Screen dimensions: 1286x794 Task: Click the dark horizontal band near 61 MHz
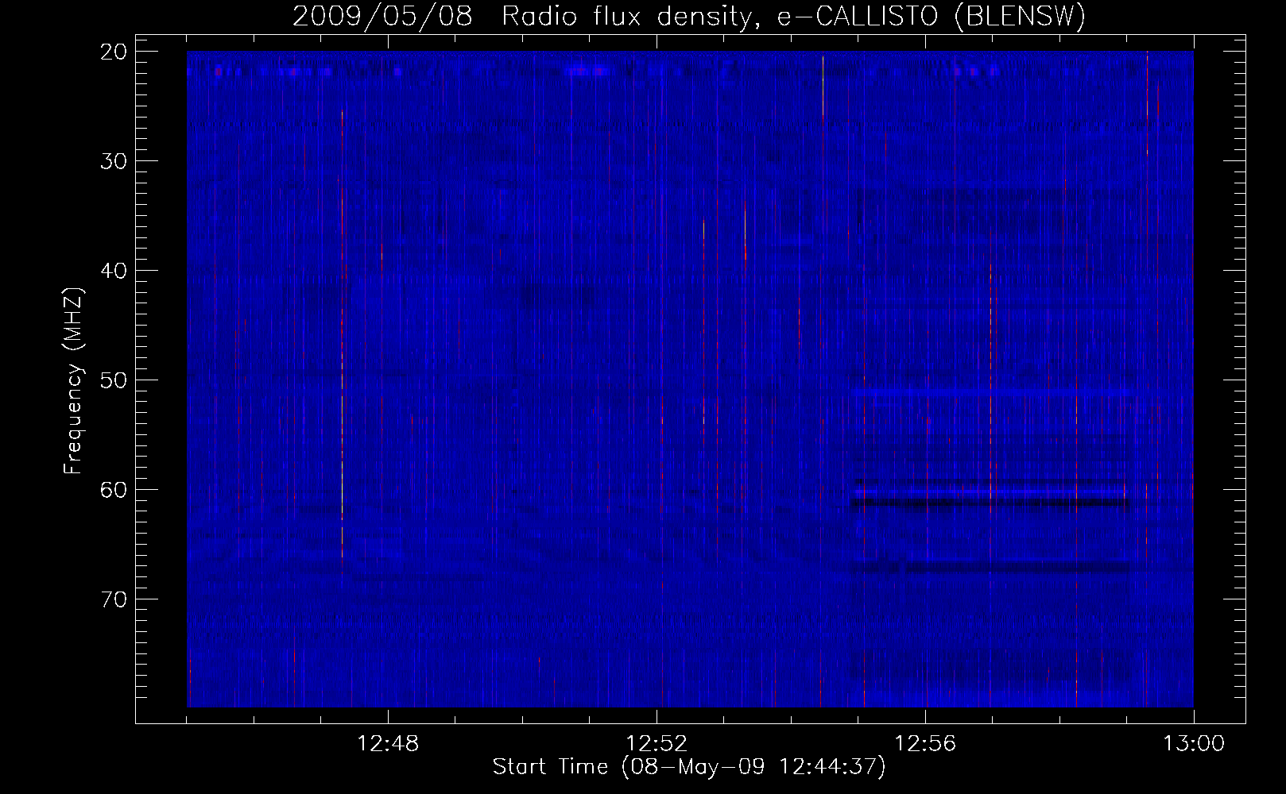pos(989,503)
